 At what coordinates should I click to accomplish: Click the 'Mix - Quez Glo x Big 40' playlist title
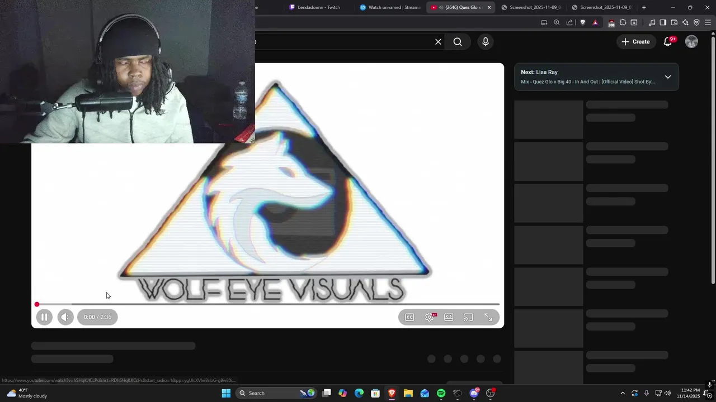tap(588, 82)
